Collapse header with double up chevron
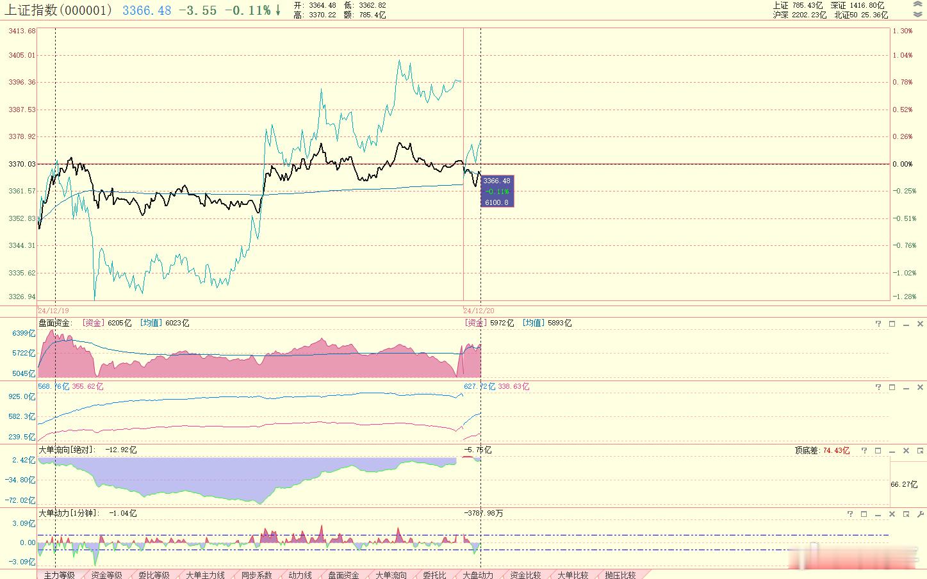The image size is (927, 579). pos(917,4)
